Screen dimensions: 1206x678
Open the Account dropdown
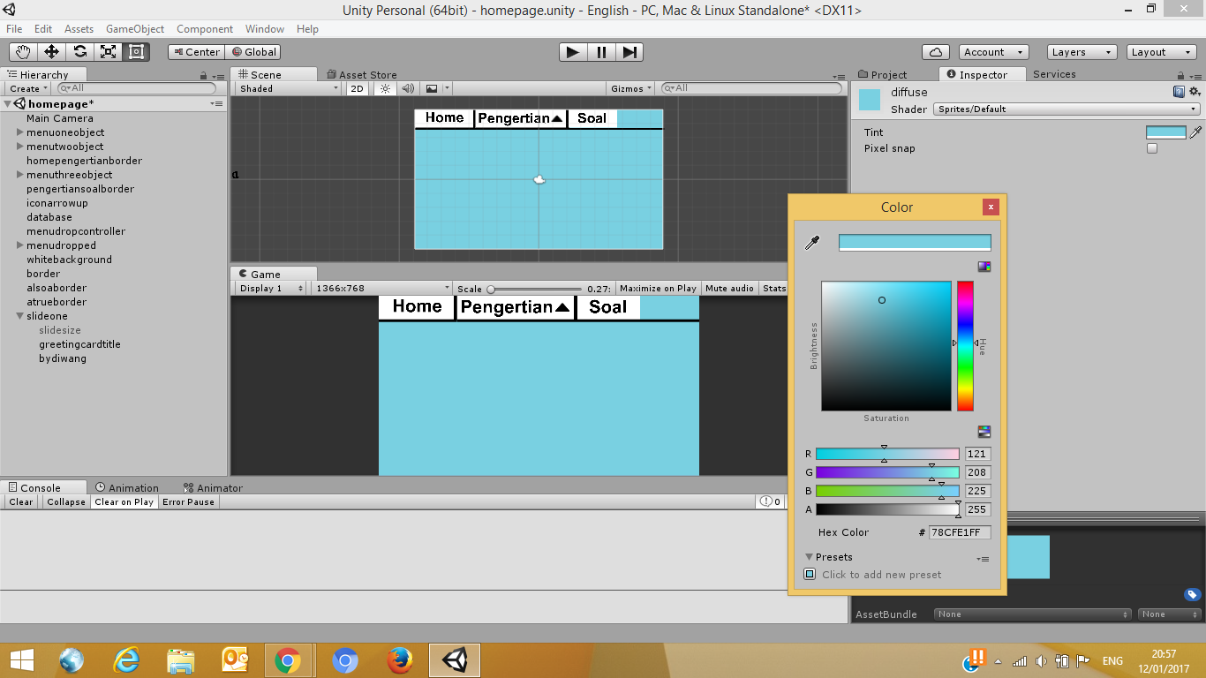(x=993, y=52)
